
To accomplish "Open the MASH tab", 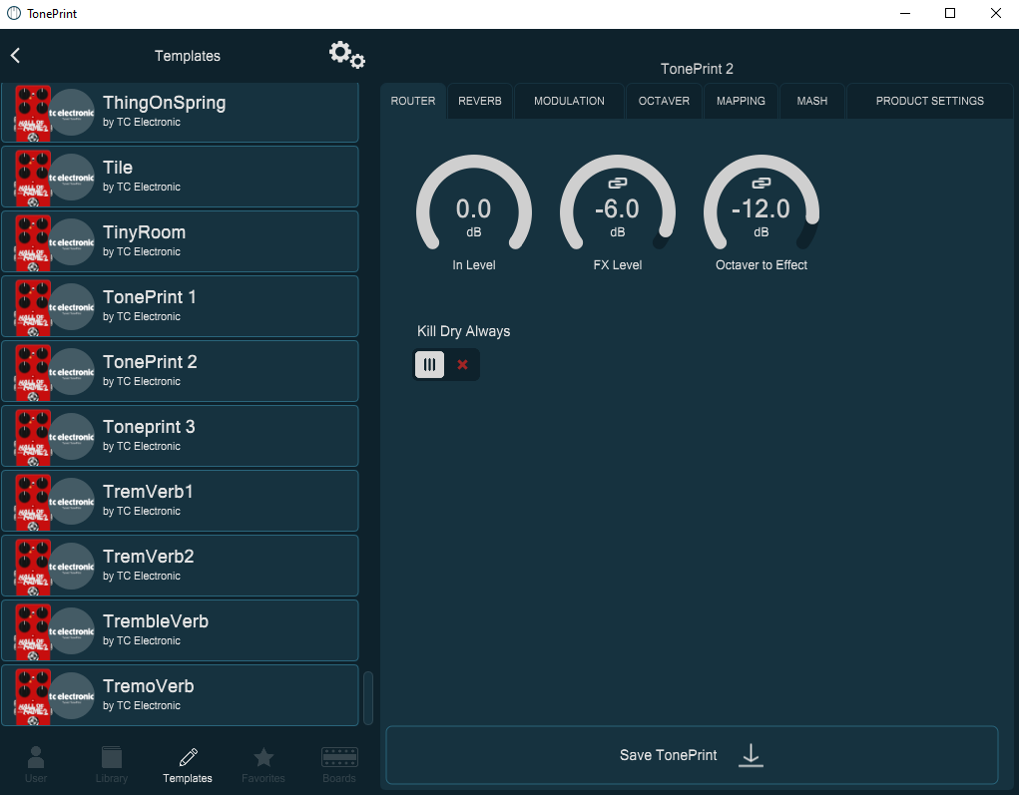I will coord(812,101).
